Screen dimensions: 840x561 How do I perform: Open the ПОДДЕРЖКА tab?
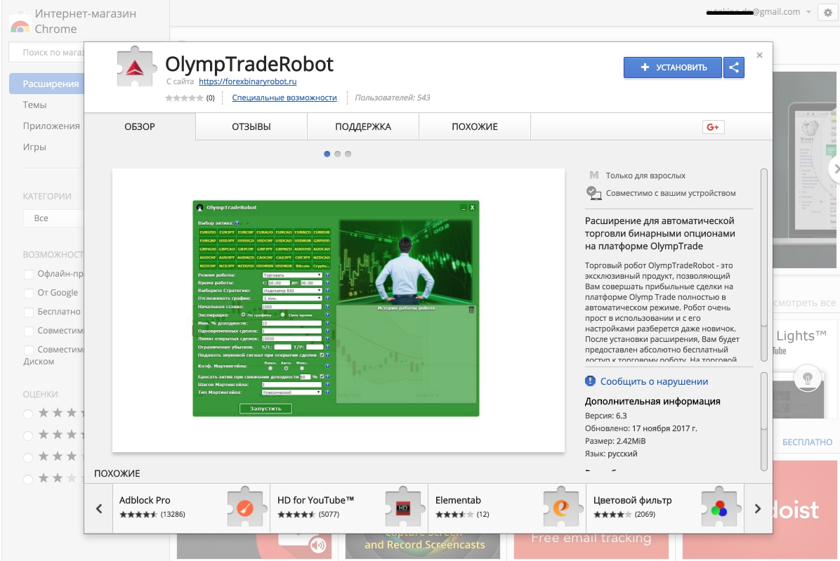click(362, 127)
